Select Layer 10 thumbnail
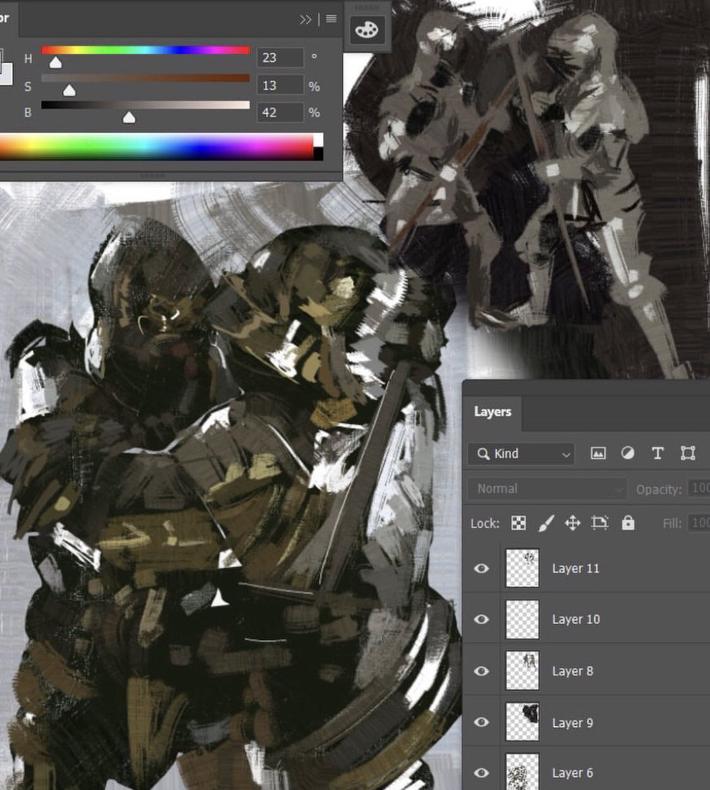710x790 pixels. coord(522,619)
